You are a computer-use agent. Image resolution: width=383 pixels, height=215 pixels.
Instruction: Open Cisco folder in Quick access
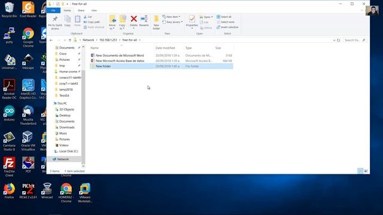(63, 54)
